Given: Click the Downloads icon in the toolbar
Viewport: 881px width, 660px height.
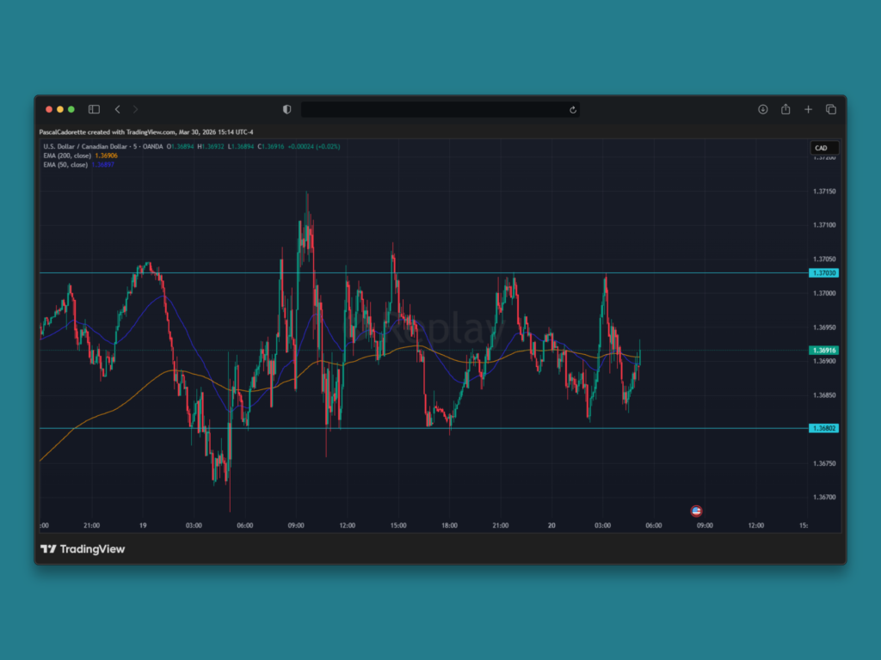Looking at the screenshot, I should pos(762,109).
